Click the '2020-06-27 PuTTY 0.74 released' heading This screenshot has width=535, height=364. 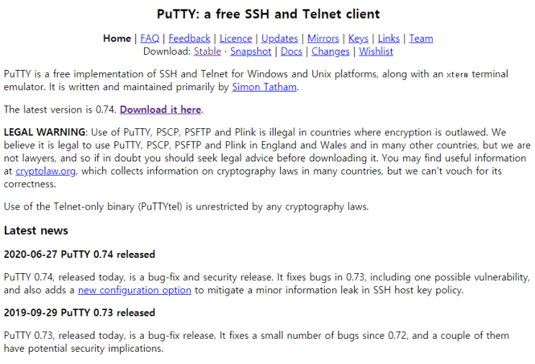point(79,254)
